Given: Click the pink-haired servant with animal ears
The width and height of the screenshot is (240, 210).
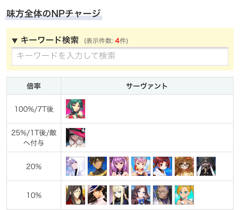Looking at the screenshot, I should click(141, 166).
